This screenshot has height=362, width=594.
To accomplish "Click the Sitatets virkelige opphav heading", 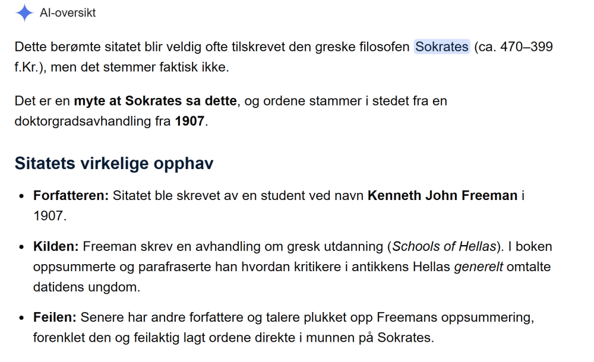I will point(114,164).
